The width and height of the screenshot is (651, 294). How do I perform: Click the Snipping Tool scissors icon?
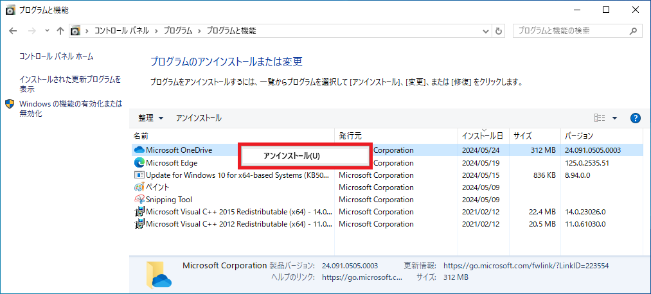pyautogui.click(x=139, y=200)
